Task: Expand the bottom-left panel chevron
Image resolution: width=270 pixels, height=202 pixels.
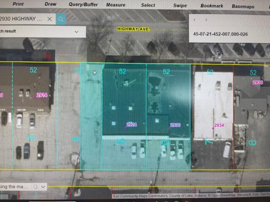Action: pos(43,186)
